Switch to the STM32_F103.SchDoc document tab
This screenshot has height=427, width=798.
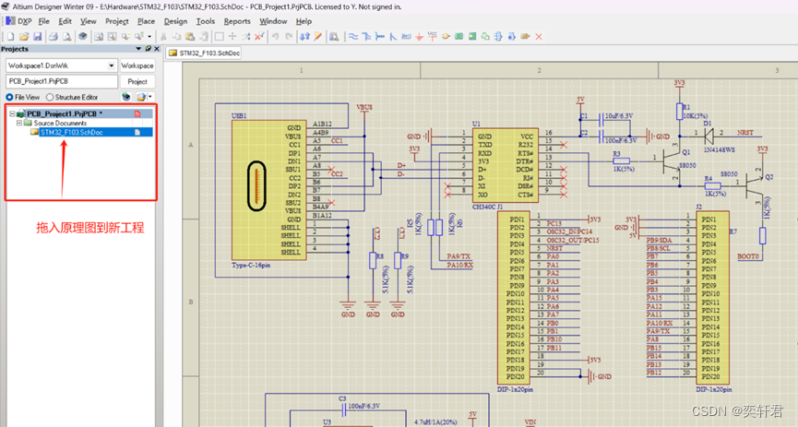pos(204,53)
